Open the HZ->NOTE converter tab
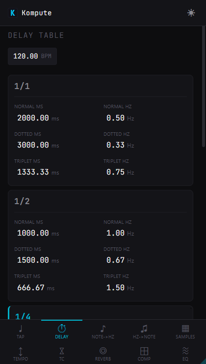The width and height of the screenshot is (206, 364). [144, 332]
